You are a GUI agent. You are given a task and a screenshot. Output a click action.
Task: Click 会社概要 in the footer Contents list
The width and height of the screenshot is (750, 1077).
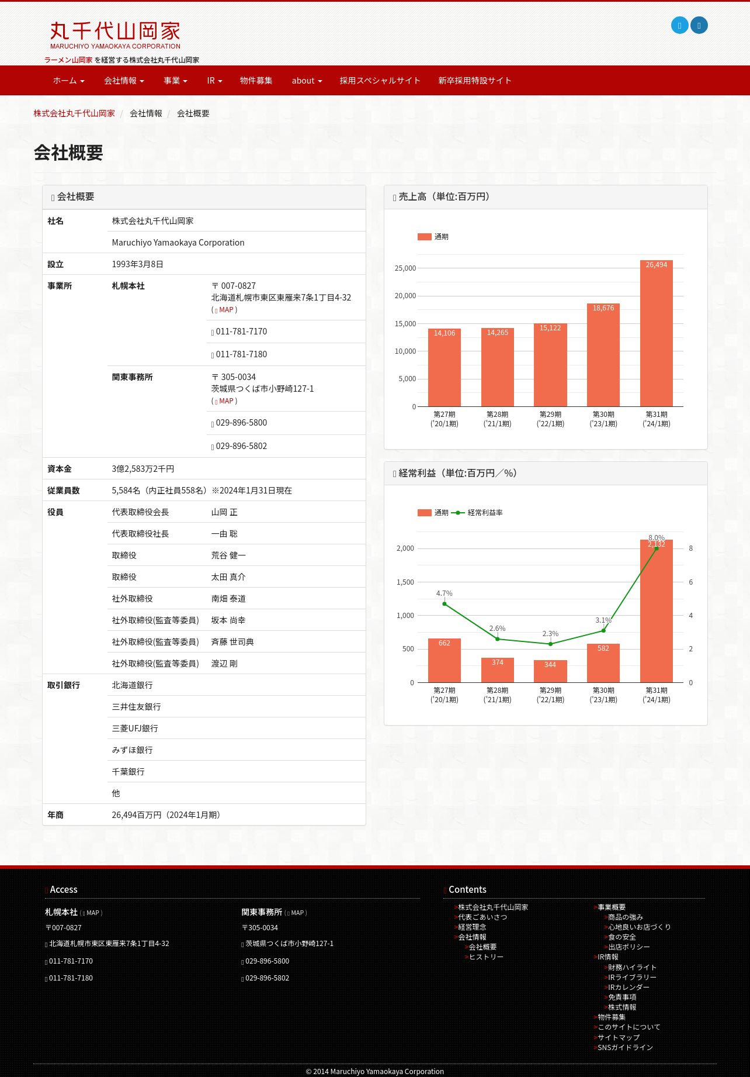tap(482, 947)
